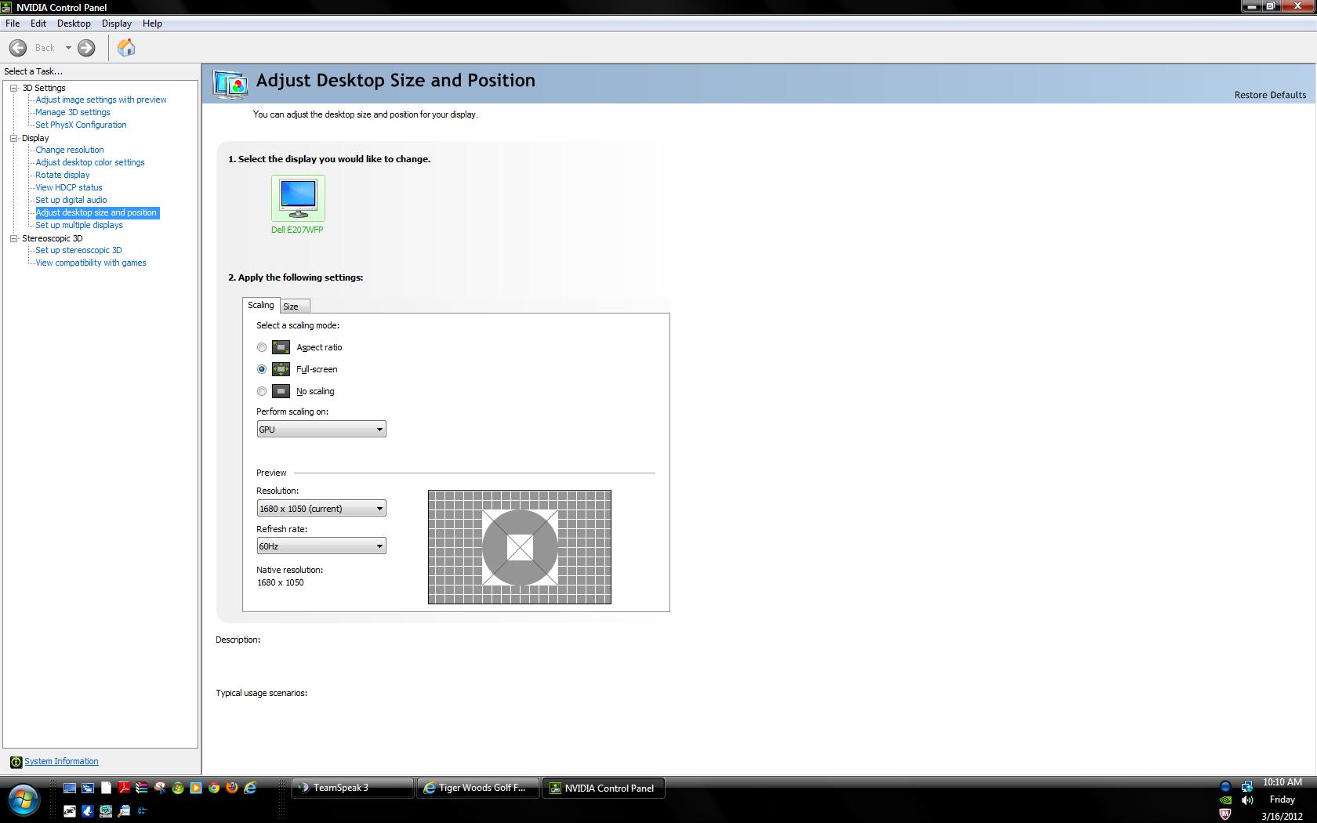Open Set up stereoscopic 3D
Viewport: 1317px width, 823px height.
78,250
